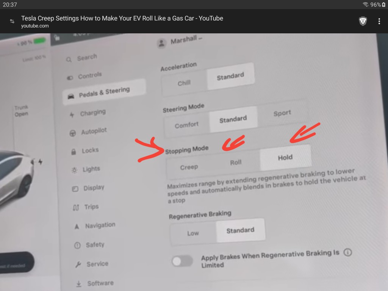Tap the Regenerative Braking heading
Screen dimensions: 388x291
click(200, 215)
